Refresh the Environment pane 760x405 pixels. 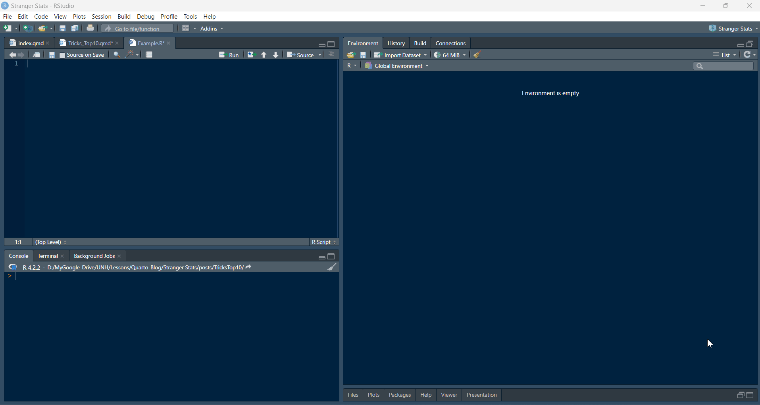[x=747, y=55]
